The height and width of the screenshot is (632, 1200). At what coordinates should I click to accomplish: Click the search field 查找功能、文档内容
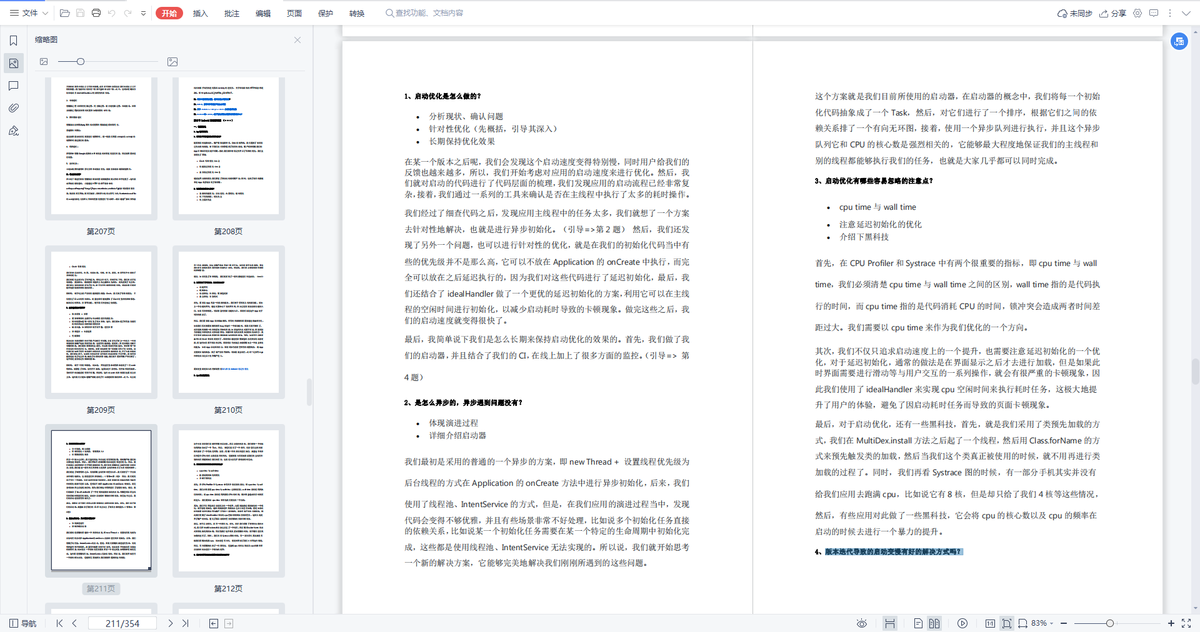click(x=425, y=13)
